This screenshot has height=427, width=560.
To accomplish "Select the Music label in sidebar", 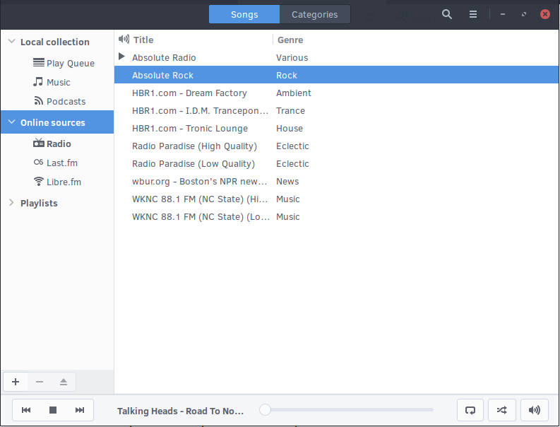I will [59, 82].
